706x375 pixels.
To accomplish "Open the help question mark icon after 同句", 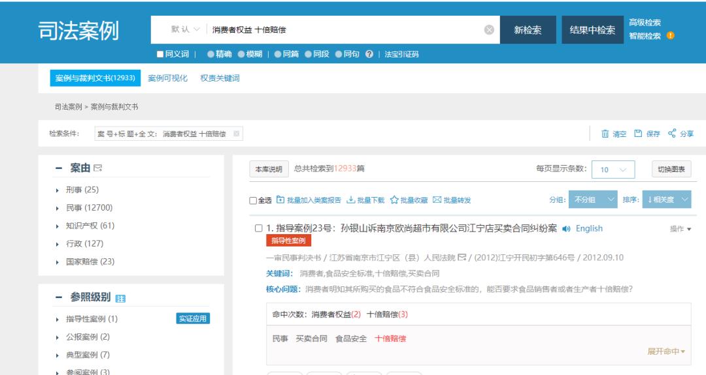I will point(369,54).
